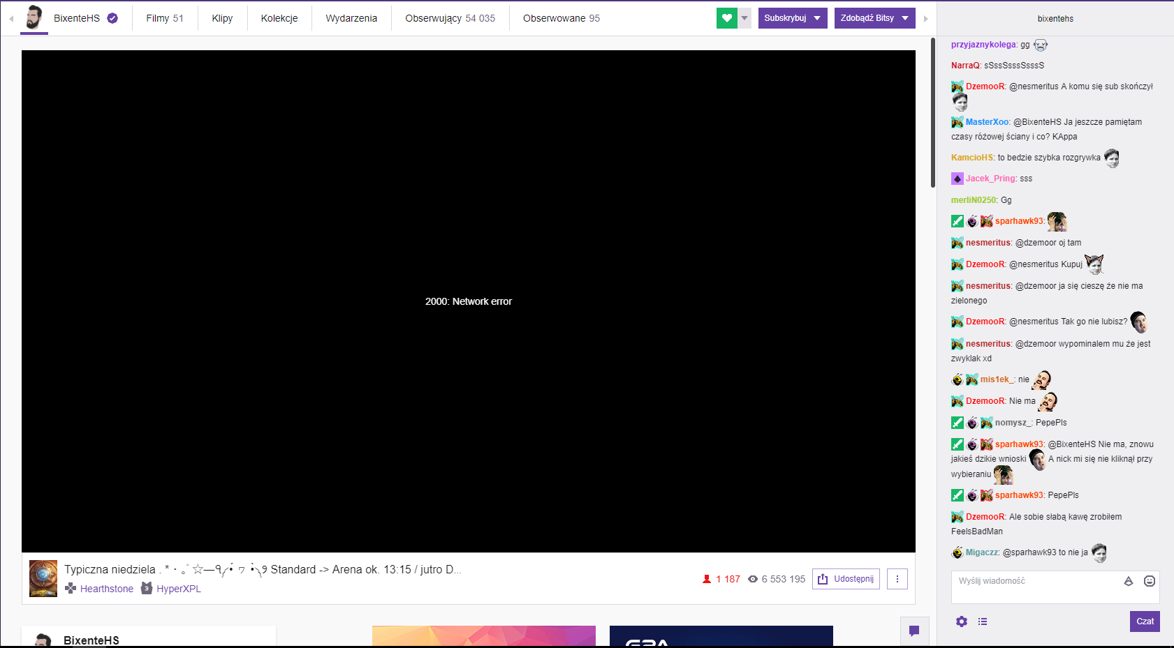Click the Udostępnij share button
Image resolution: width=1174 pixels, height=648 pixels.
pyautogui.click(x=846, y=579)
